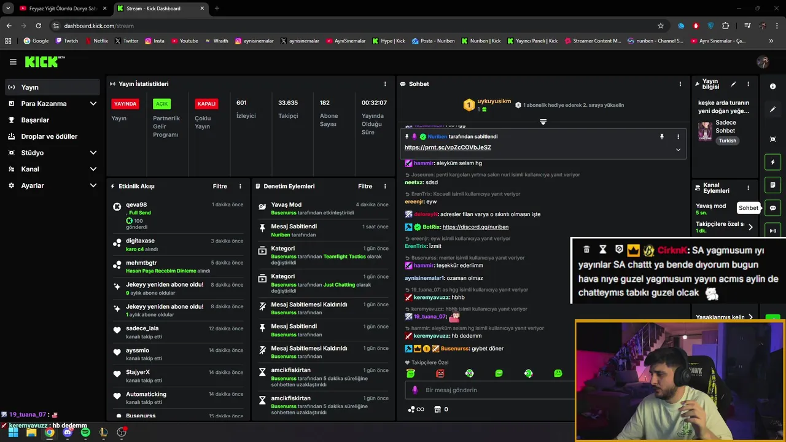Open Yayın bilgisi three-dot menu
786x442 pixels.
pos(748,84)
